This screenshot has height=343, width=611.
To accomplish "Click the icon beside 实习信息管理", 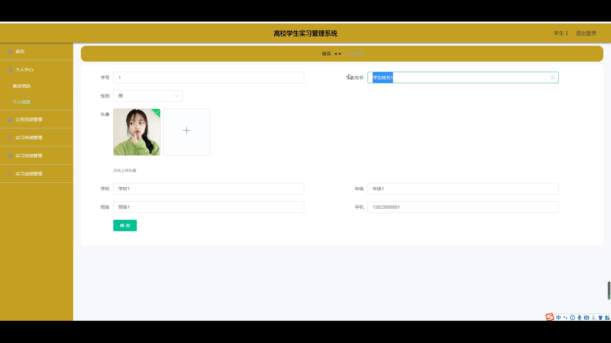I will click(x=10, y=156).
